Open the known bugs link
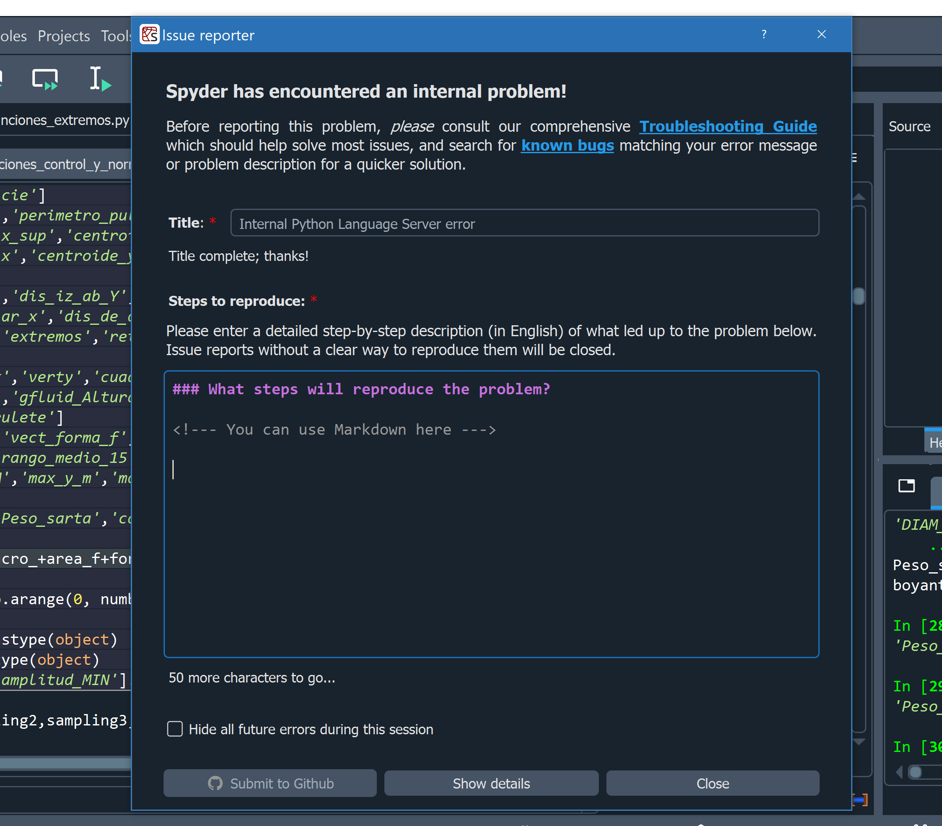The width and height of the screenshot is (942, 826). pyautogui.click(x=567, y=146)
